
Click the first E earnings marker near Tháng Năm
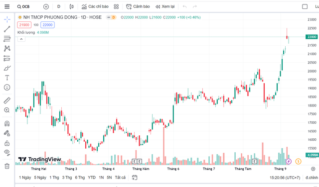(x=134, y=162)
